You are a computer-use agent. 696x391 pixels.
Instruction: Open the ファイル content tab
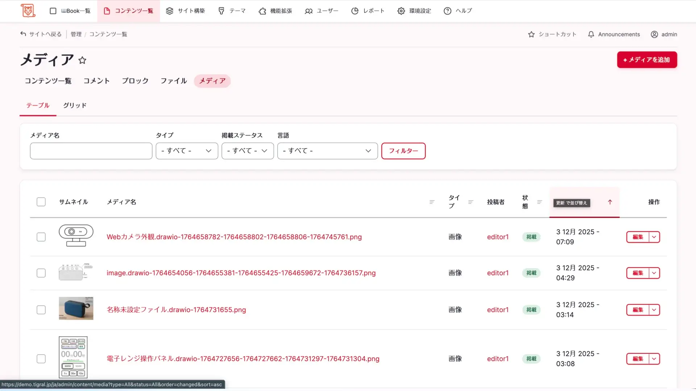[174, 81]
